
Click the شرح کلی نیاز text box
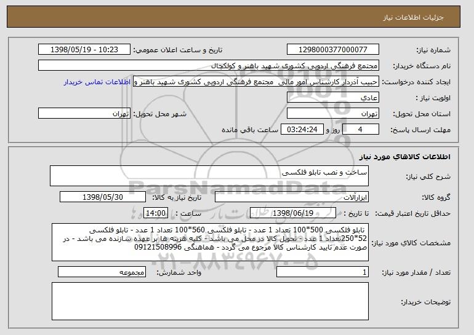coord(209,176)
